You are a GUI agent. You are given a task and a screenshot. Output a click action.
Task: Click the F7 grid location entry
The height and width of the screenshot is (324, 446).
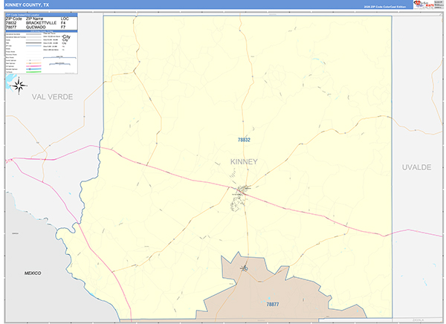tap(63, 27)
